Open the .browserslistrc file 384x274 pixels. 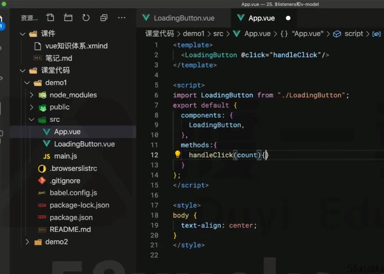[74, 168]
